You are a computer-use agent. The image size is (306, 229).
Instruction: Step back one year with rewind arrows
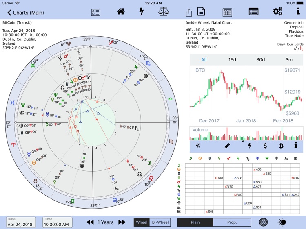pyautogui.click(x=90, y=222)
